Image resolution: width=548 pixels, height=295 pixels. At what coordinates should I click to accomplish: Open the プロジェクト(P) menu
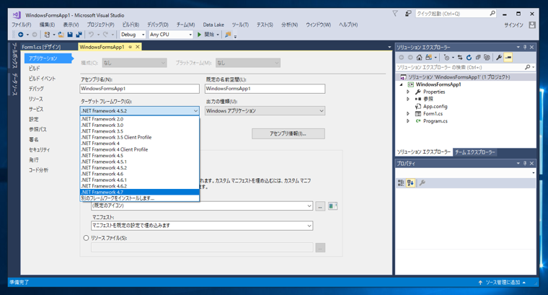[100, 25]
